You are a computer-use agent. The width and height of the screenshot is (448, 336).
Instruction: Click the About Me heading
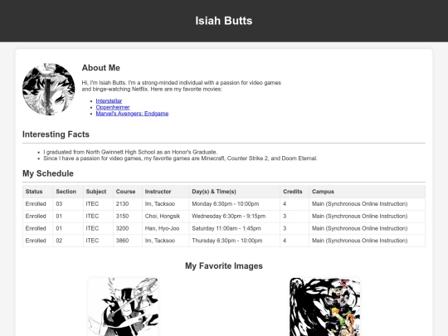[x=101, y=68]
